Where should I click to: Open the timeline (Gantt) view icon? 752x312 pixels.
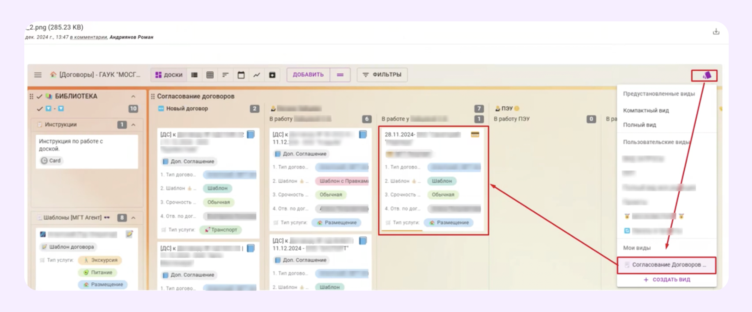pos(225,75)
